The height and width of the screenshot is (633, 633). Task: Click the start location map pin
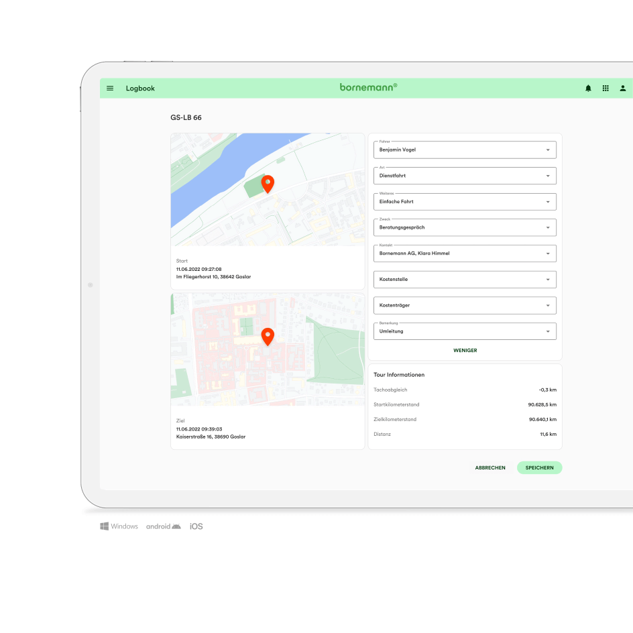click(x=268, y=184)
